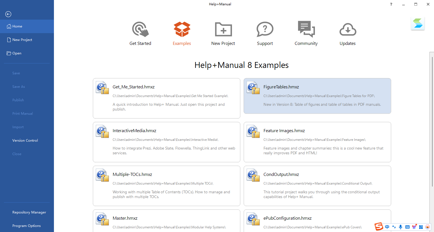434x232 pixels.
Task: Click the Get_Me_Started.hmxz file icon
Action: tap(102, 88)
